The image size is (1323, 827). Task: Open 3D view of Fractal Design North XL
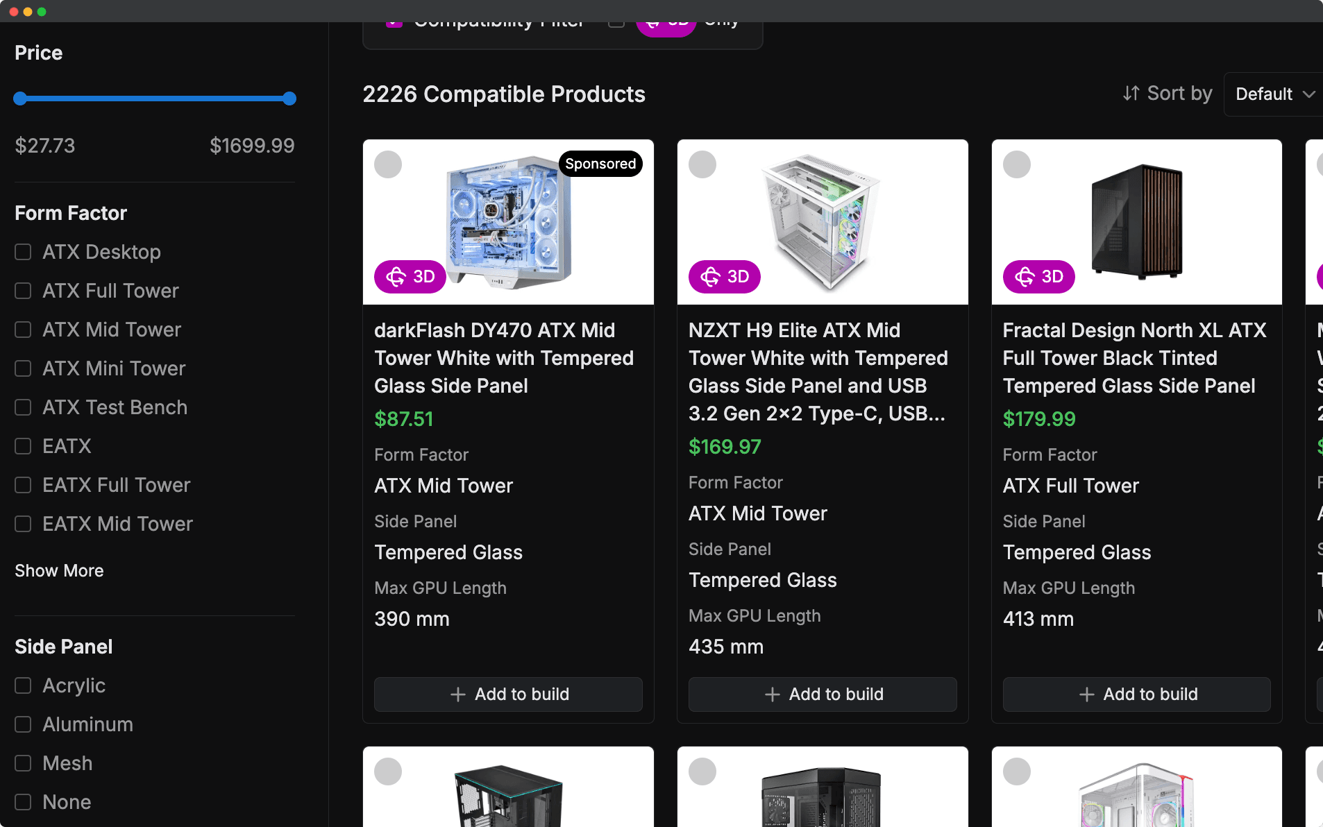(1038, 277)
